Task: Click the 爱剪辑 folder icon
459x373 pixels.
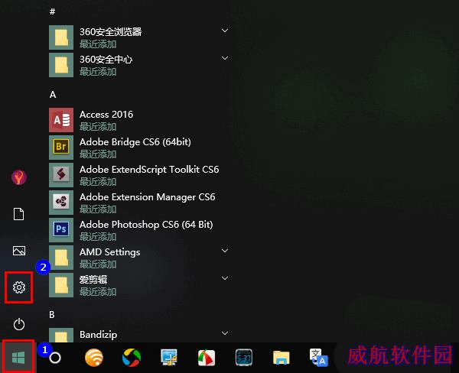Action: click(x=61, y=285)
